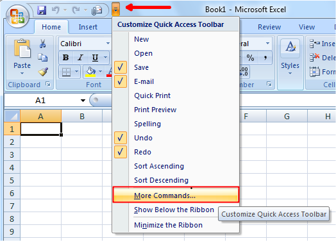The height and width of the screenshot is (241, 336).
Task: Open the Number dialog launcher
Action: [x=269, y=84]
